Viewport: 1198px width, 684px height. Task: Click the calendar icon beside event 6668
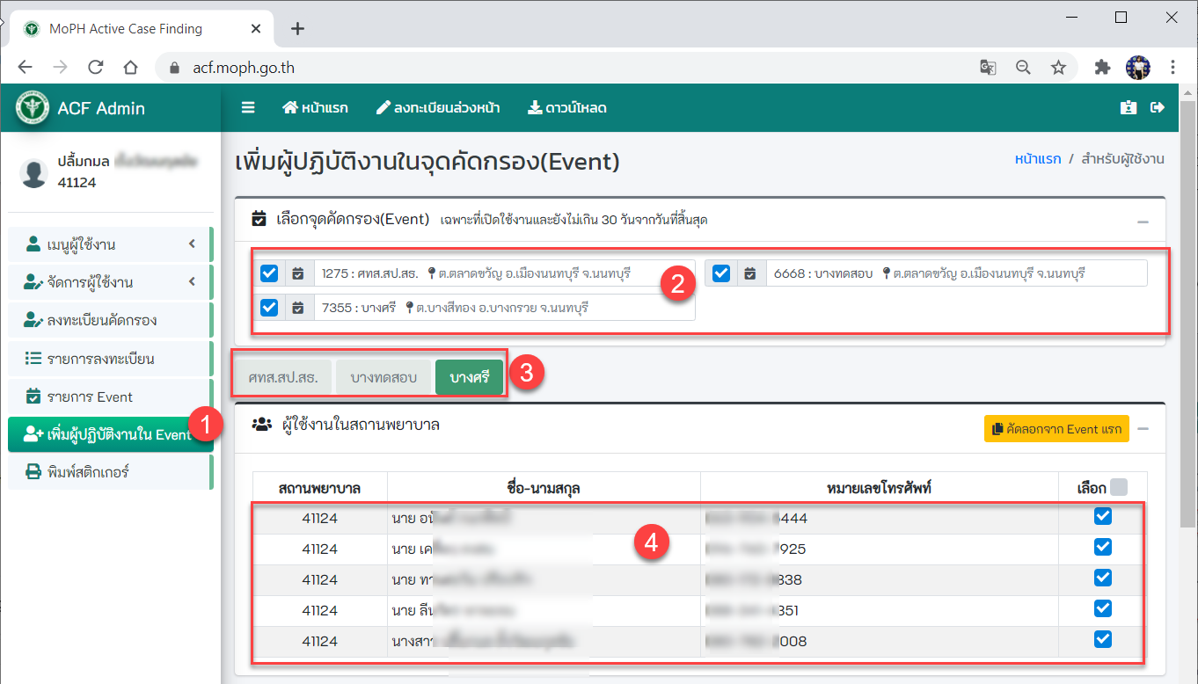[749, 273]
